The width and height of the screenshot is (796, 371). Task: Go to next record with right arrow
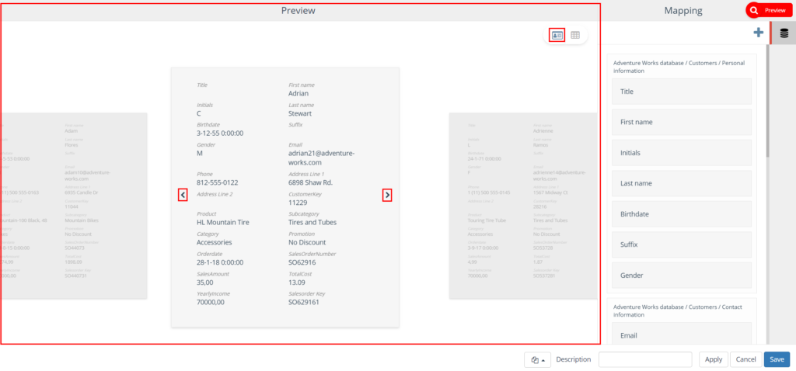tap(387, 196)
